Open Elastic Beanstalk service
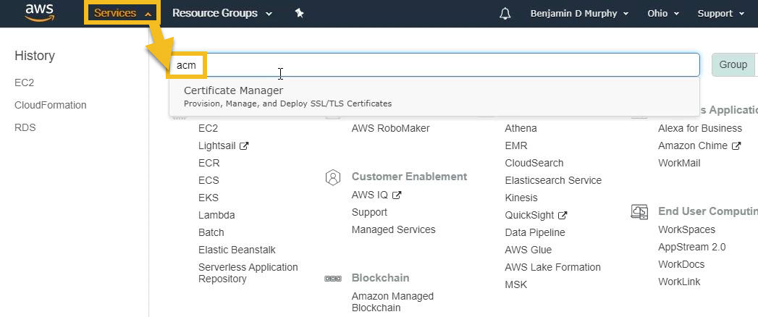The image size is (758, 317). pos(237,250)
